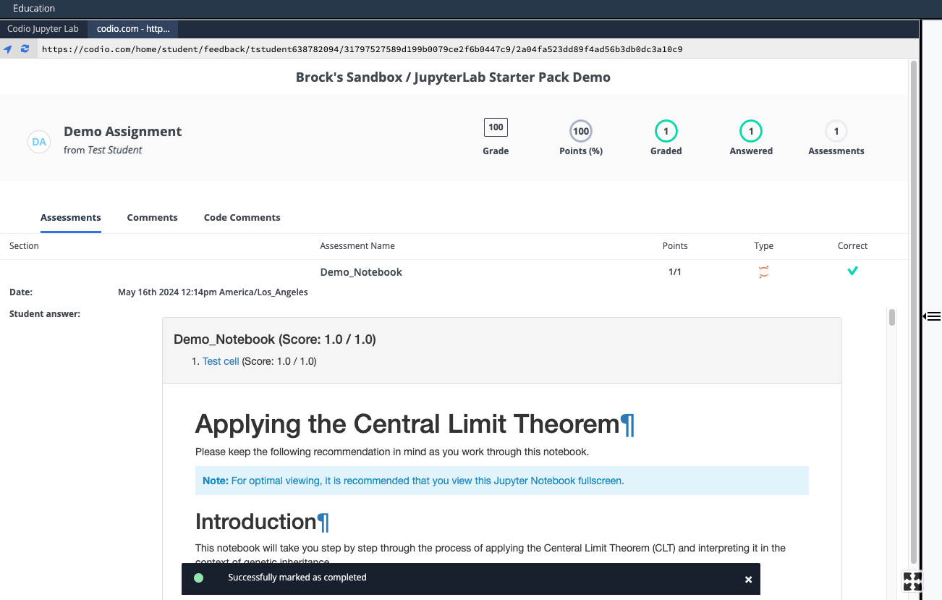942x600 pixels.
Task: Open the Assessments tab
Action: pos(71,217)
